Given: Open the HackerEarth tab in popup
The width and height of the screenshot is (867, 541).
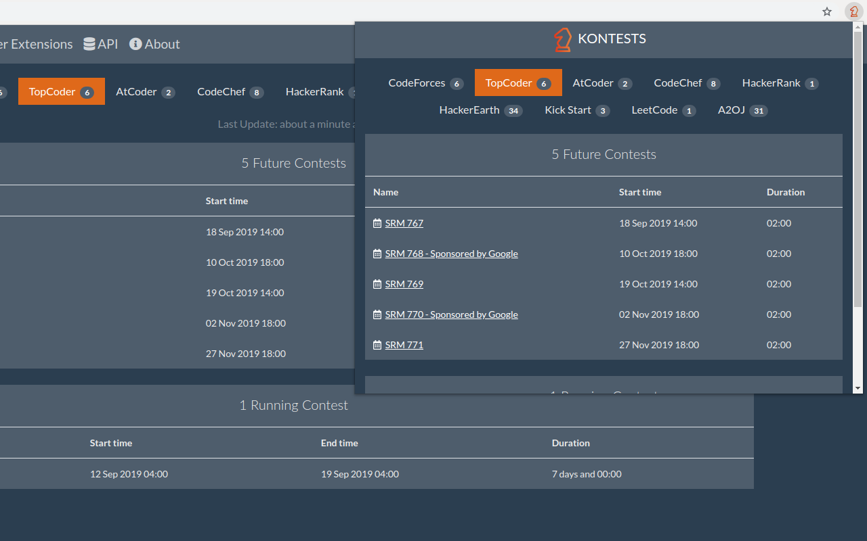Looking at the screenshot, I should pos(481,110).
